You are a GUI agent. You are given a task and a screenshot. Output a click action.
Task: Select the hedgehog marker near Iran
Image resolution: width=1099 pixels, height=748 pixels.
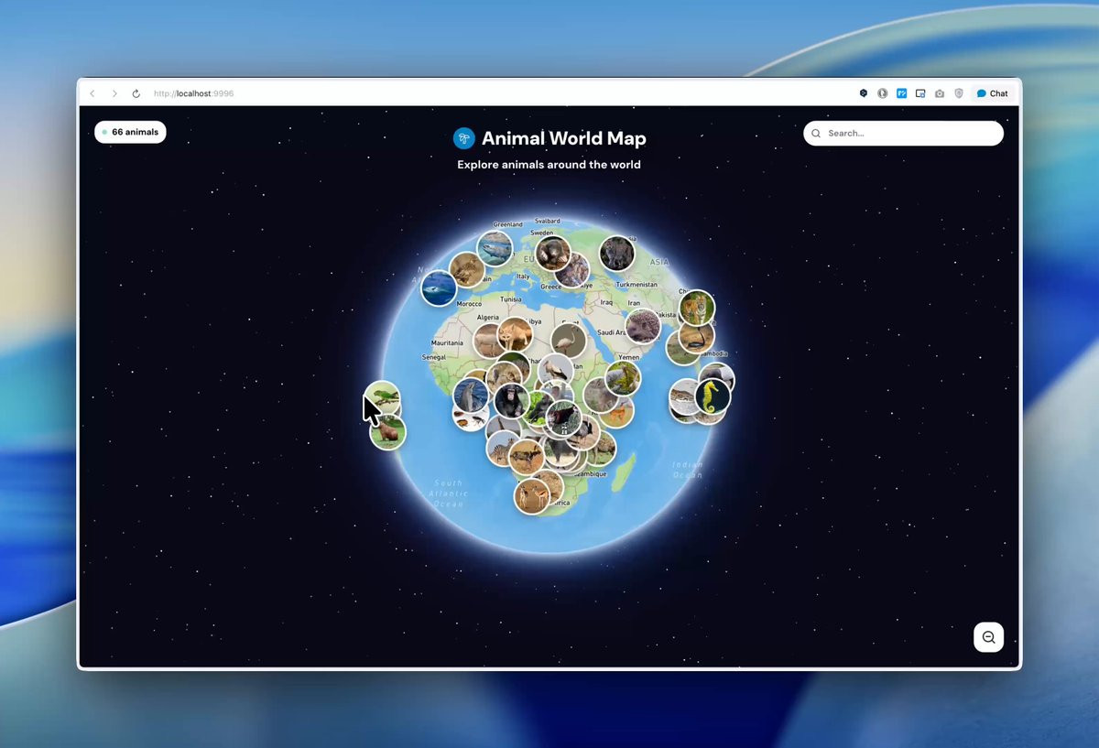tap(643, 327)
